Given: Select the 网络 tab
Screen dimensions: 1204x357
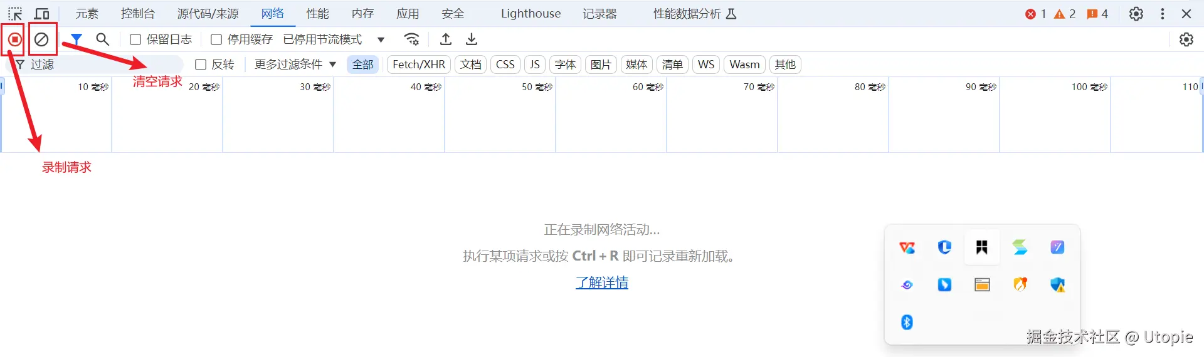Looking at the screenshot, I should pos(273,14).
